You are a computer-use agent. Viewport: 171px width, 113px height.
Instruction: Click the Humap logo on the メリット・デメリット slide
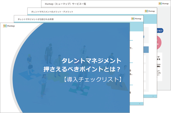[x=150, y=11]
